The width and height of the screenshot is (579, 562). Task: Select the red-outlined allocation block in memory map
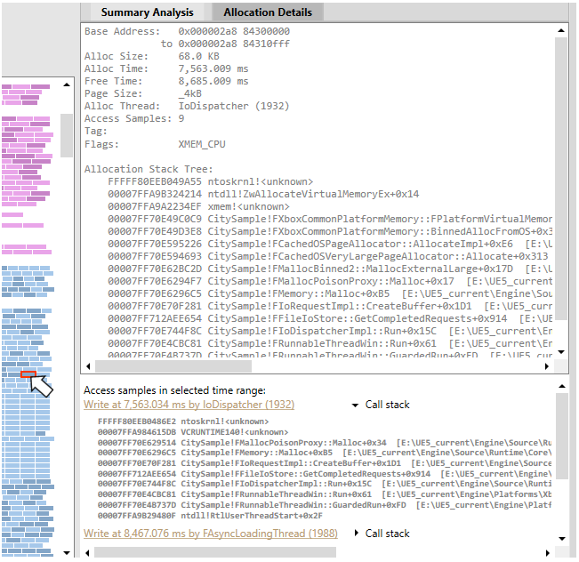pyautogui.click(x=28, y=374)
